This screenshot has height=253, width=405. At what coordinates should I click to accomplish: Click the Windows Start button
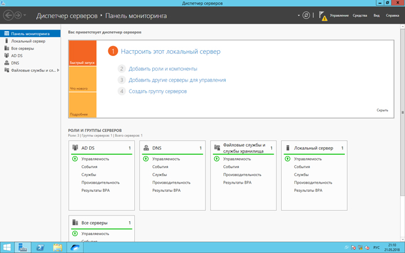click(7, 247)
